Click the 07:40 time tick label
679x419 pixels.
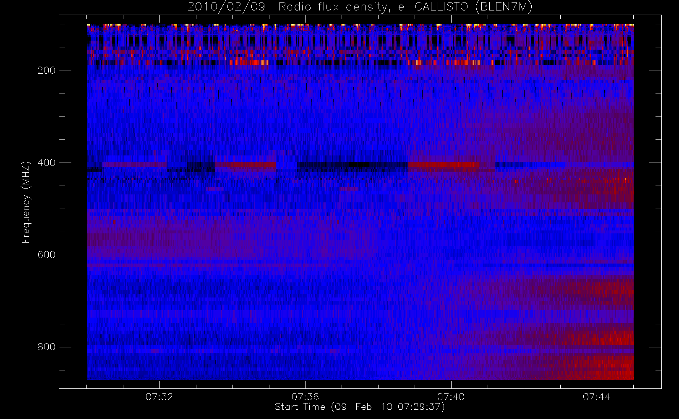click(x=451, y=397)
